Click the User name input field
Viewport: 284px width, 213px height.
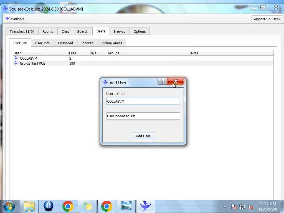143,101
